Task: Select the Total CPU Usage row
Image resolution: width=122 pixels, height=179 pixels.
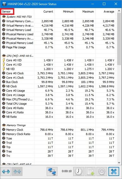Action: point(58,104)
